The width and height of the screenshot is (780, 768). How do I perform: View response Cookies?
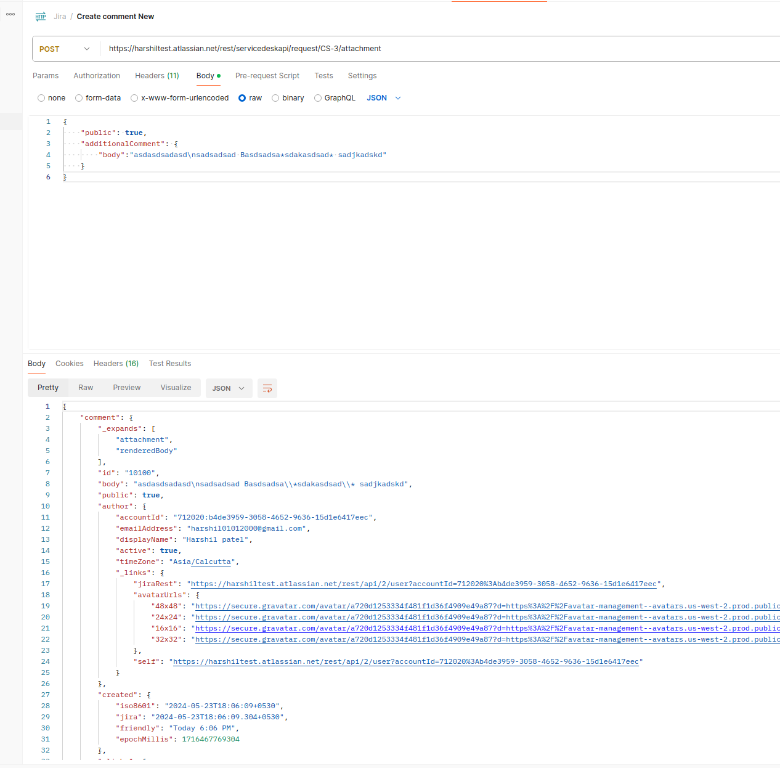(69, 364)
